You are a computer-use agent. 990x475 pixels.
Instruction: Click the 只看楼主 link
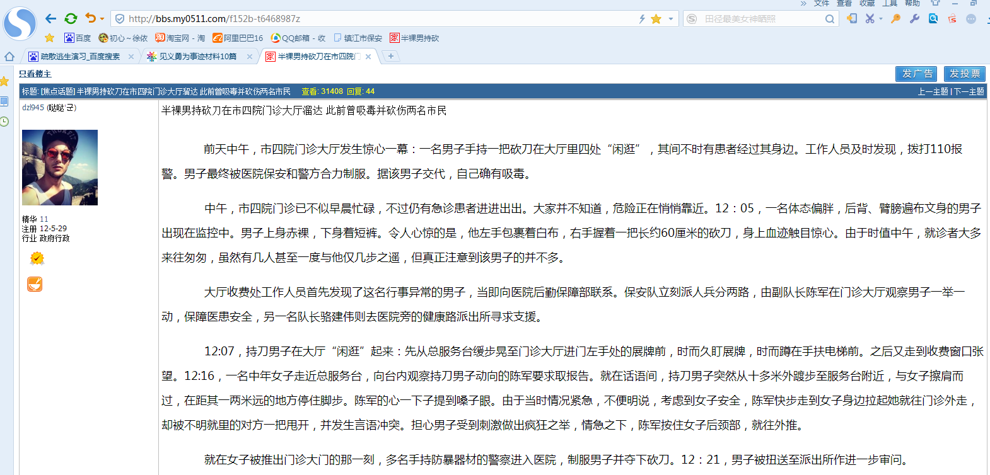pos(35,74)
